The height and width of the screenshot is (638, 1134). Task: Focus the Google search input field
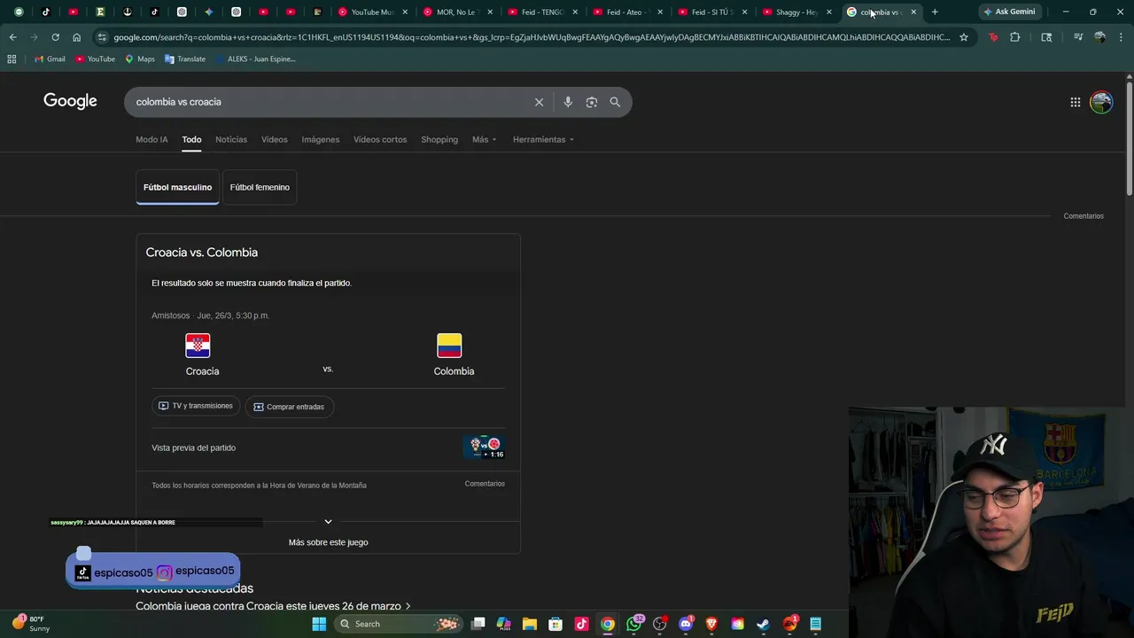(328, 102)
